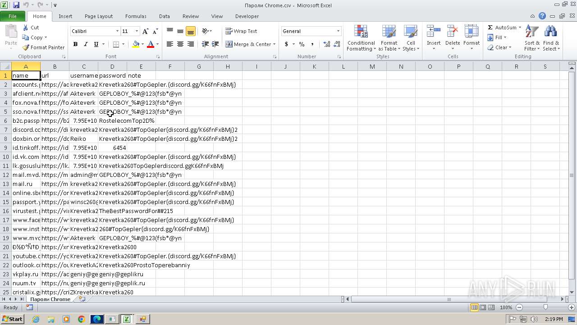
Task: Apply Percent Style formatting
Action: pyautogui.click(x=302, y=44)
